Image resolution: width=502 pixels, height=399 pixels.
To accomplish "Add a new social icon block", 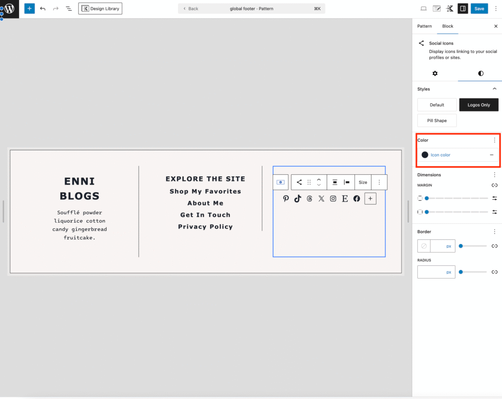I will [x=370, y=198].
